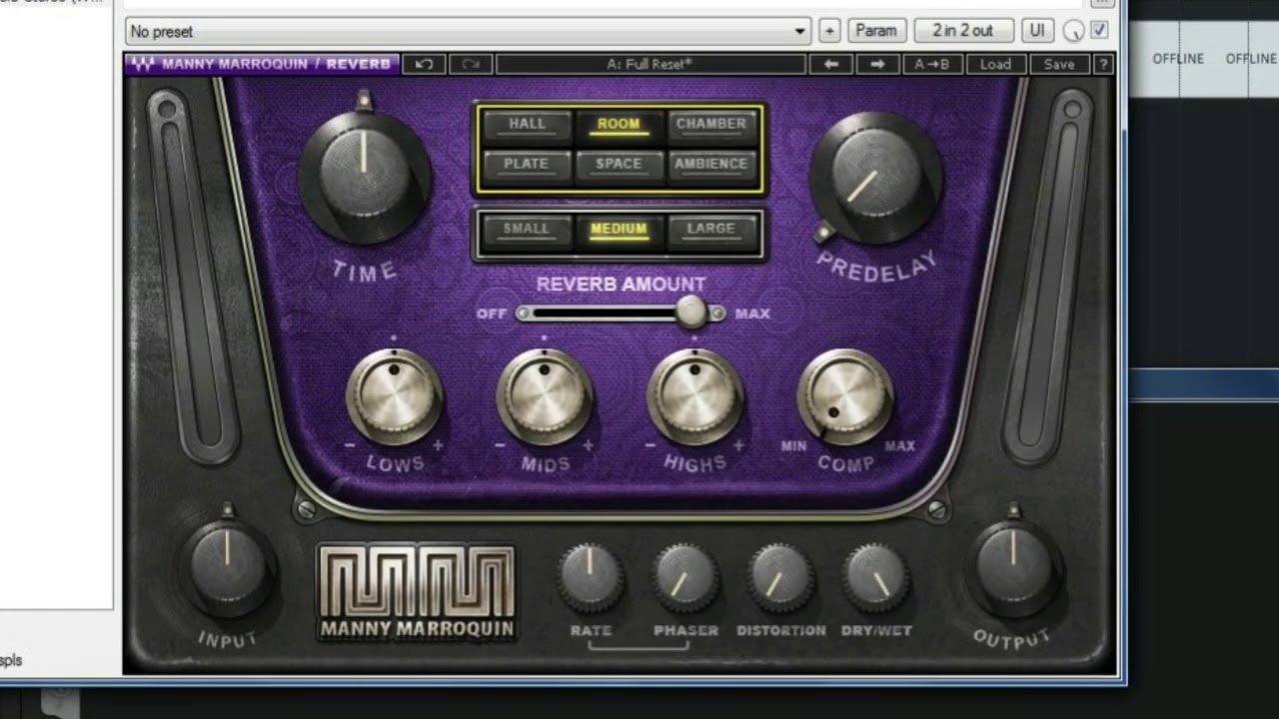Click the COMP knob
Screen dimensions: 1279x719
pos(845,396)
